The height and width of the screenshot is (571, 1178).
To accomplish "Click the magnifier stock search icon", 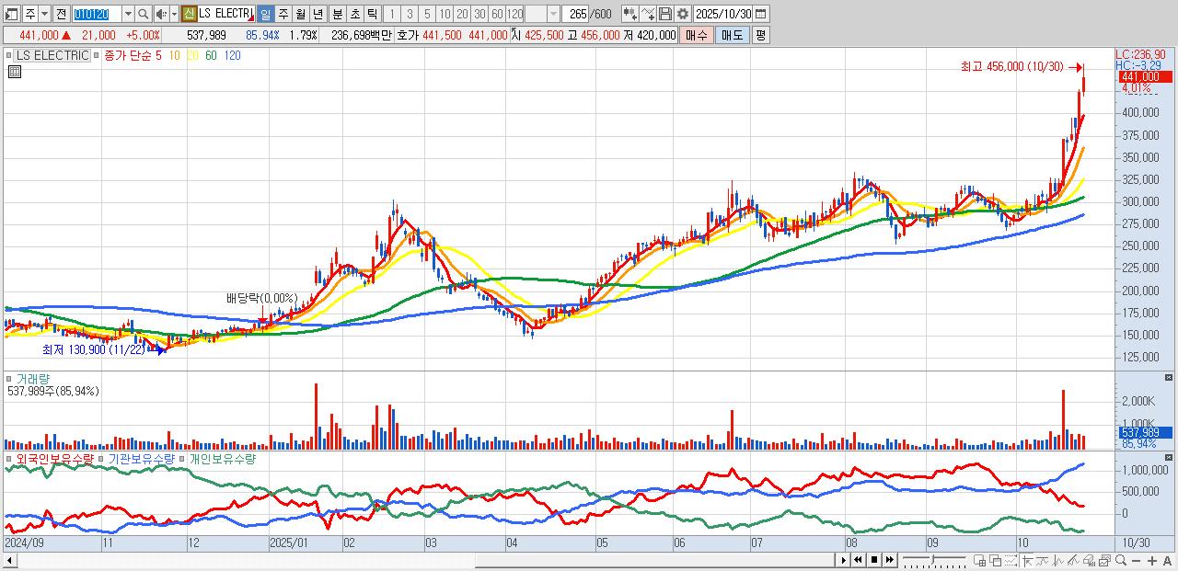I will 144,14.
